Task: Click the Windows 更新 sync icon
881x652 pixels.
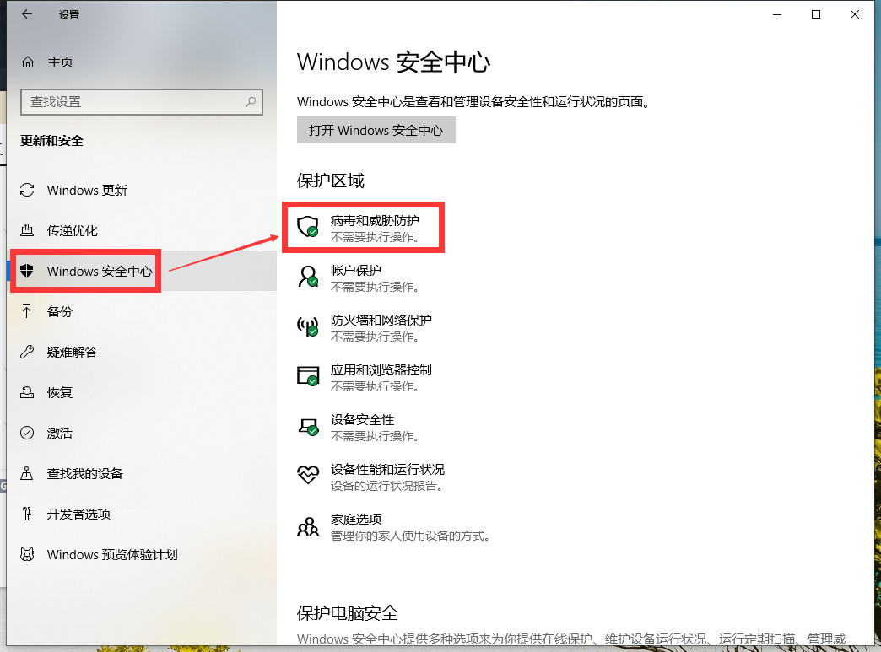Action: (27, 190)
